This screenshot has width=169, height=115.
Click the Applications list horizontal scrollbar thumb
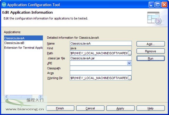click(x=20, y=97)
